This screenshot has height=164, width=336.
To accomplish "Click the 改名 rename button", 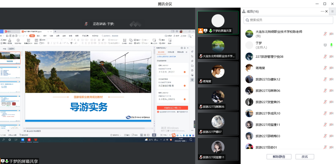I will coord(305,157).
